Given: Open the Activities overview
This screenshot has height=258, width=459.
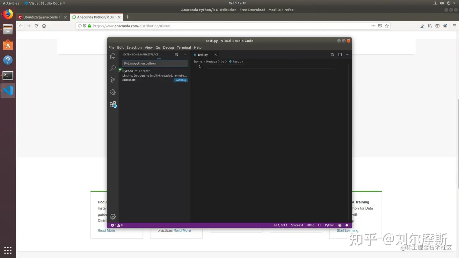Looking at the screenshot, I should coord(11,3).
